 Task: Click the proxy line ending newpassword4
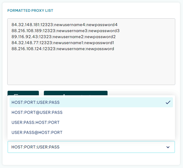pos(64,25)
